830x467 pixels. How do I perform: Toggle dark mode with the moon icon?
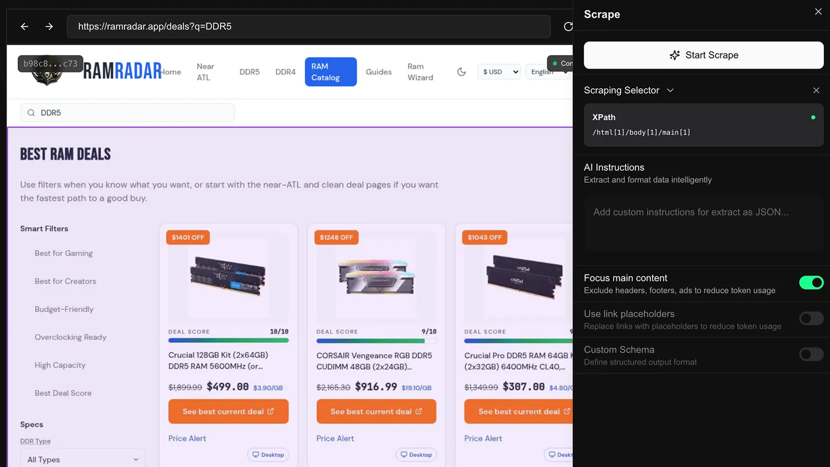coord(461,72)
